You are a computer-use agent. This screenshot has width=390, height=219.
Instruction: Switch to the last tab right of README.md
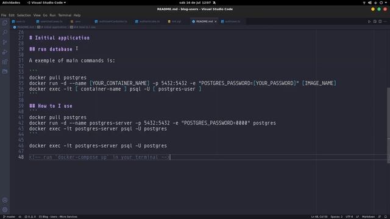(x=232, y=22)
